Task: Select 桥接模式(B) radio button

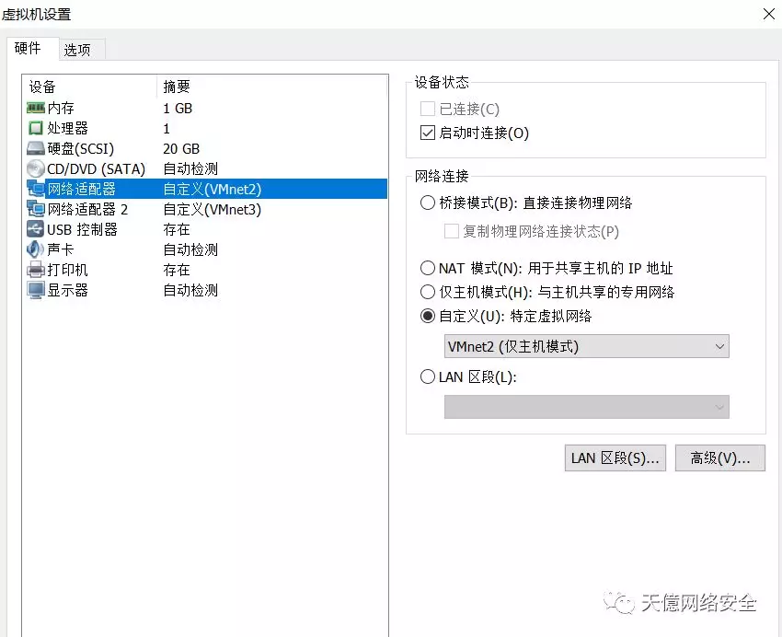Action: point(428,203)
